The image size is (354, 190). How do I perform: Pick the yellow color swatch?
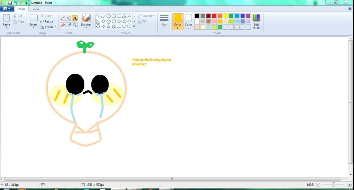pyautogui.click(x=225, y=16)
